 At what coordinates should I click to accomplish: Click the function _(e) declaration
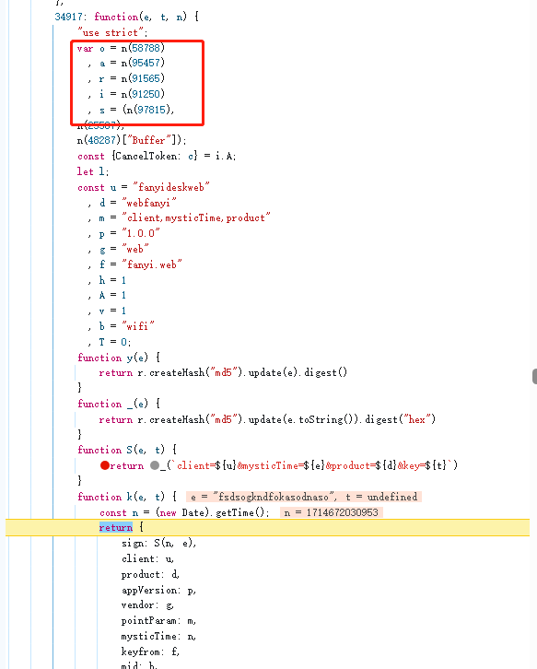[x=119, y=404]
